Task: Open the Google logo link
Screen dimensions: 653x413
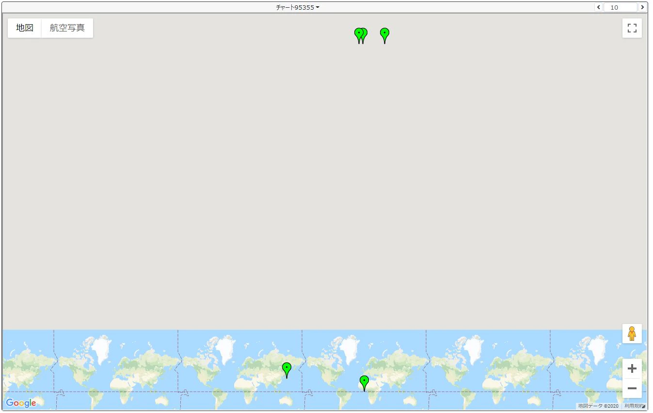Action: 21,403
